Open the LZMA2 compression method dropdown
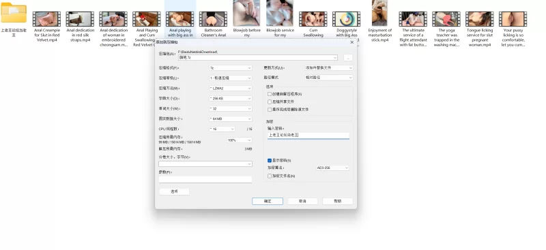 point(230,89)
